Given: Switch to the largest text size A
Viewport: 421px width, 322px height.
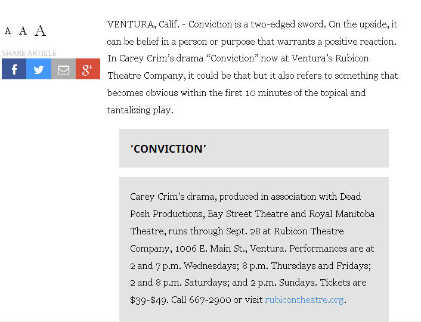Looking at the screenshot, I should pyautogui.click(x=40, y=30).
